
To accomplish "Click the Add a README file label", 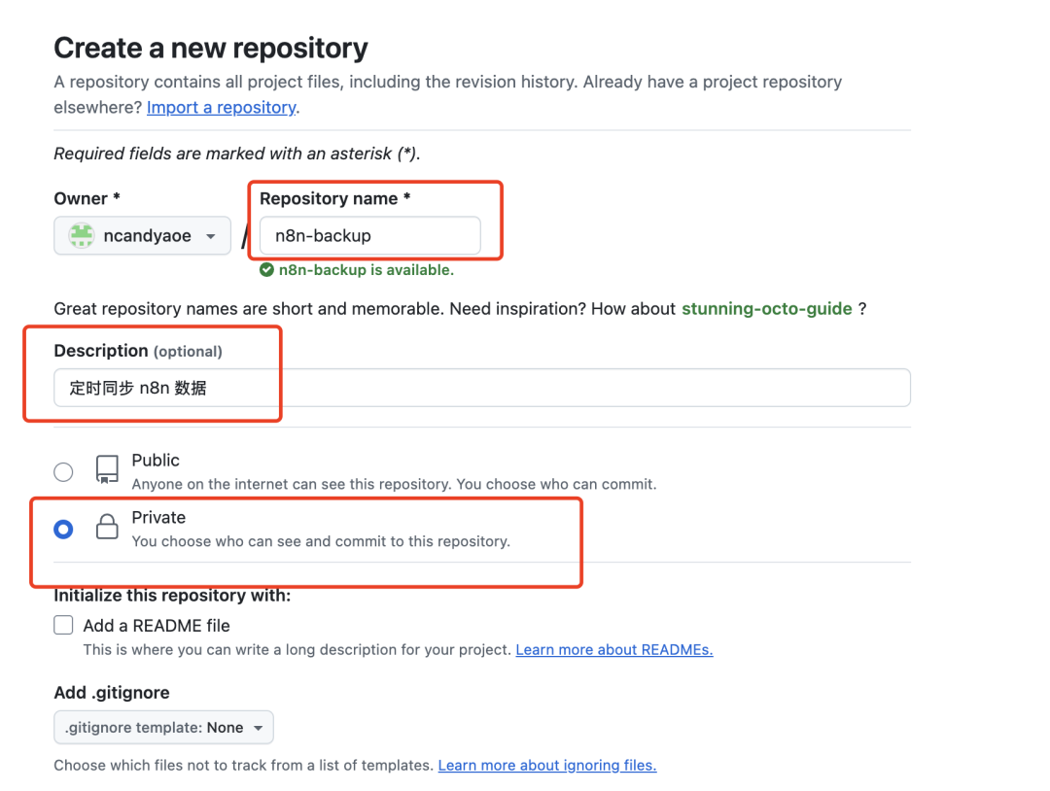I will 157,626.
